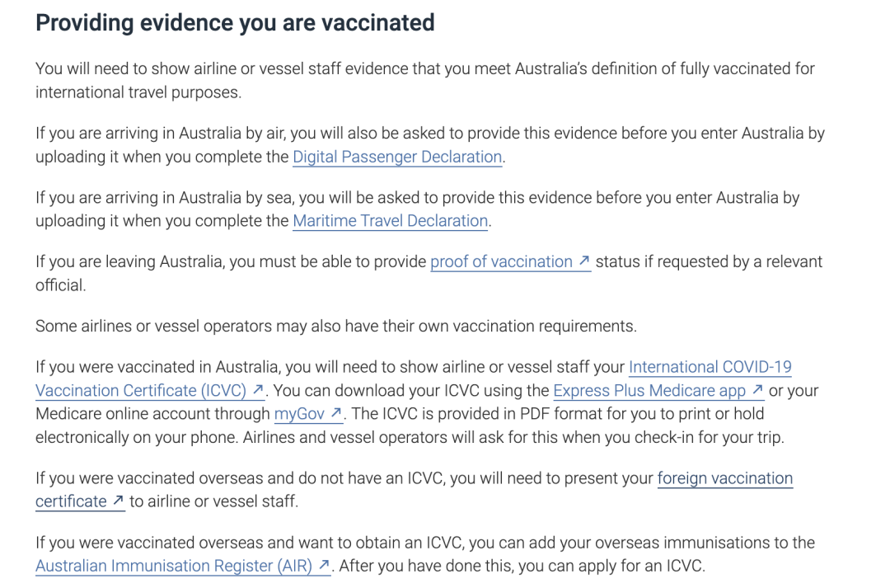Follow the proof of vaccination link
The image size is (890, 588).
[501, 262]
